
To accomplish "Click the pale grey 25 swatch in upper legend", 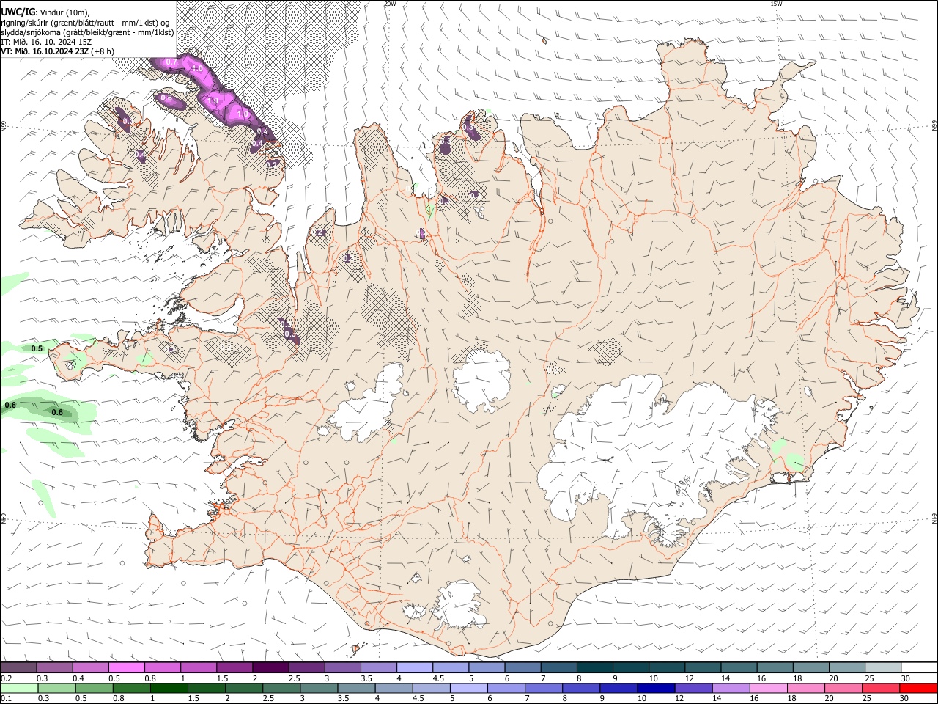I will coord(882,667).
